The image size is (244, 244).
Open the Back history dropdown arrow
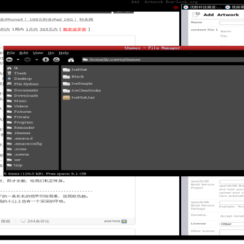pos(18,60)
